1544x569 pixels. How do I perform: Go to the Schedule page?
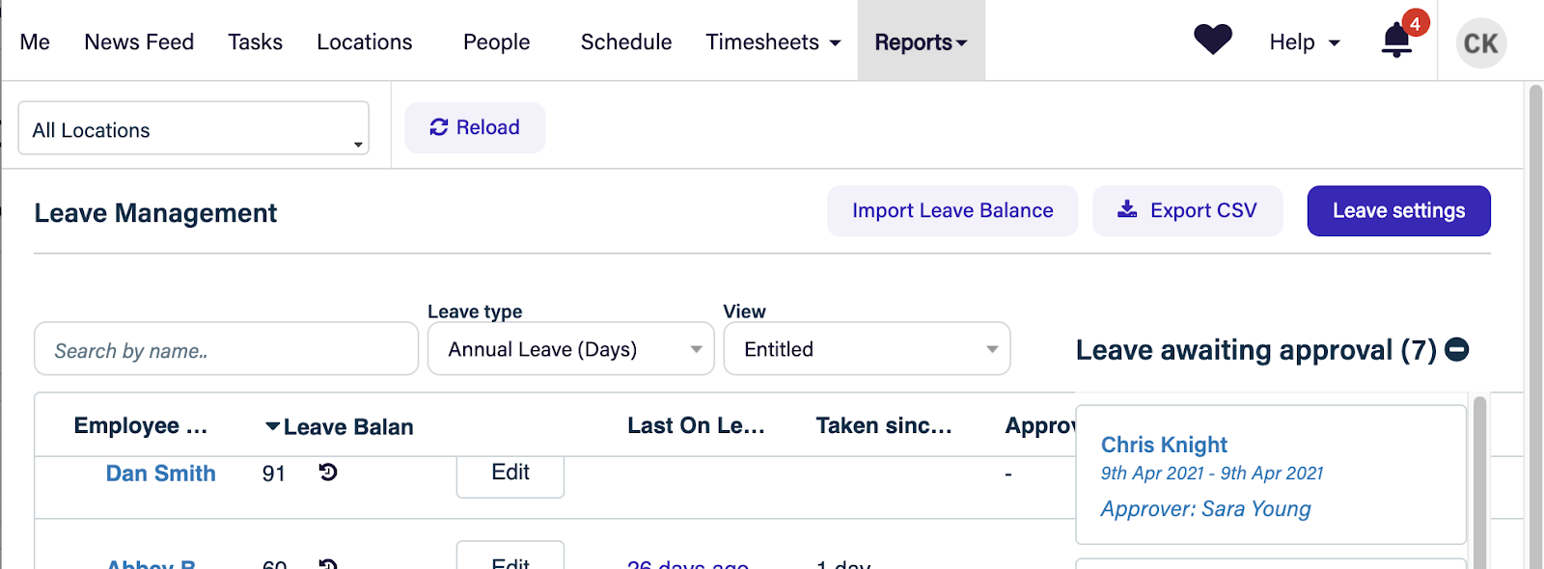(626, 42)
